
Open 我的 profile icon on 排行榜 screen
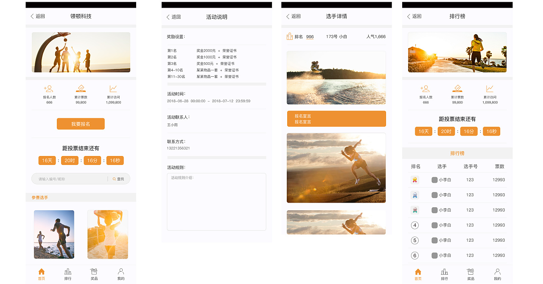pos(497,272)
